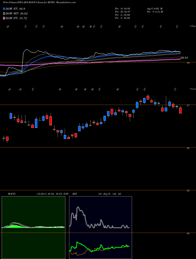196x259 pixels.
Task: Click the 'Pre C: 16.80' close value
Action: (x=123, y=18)
